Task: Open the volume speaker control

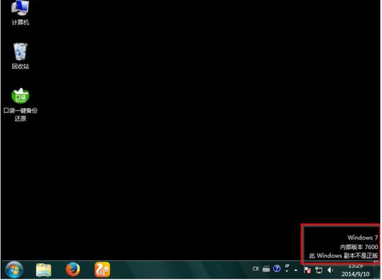Action: 330,270
